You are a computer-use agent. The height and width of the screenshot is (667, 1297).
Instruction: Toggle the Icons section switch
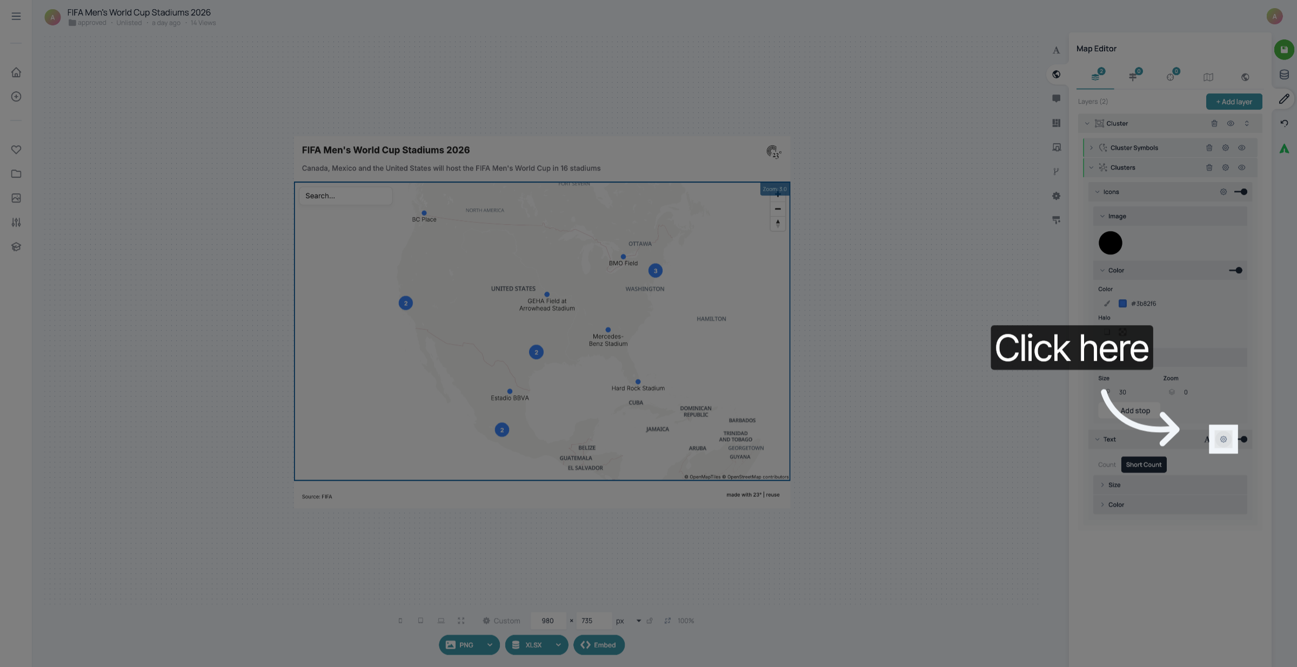1241,192
